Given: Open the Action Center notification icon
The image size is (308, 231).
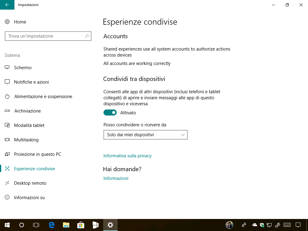Looking at the screenshot, I should click(298, 225).
